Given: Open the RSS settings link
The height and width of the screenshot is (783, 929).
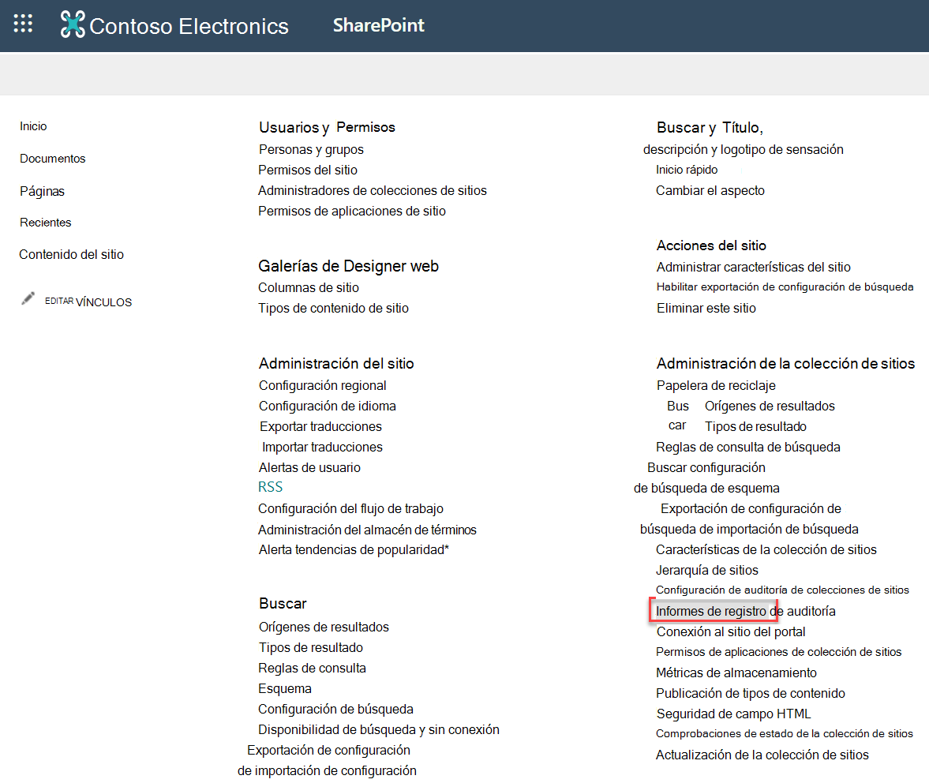Looking at the screenshot, I should pos(270,487).
